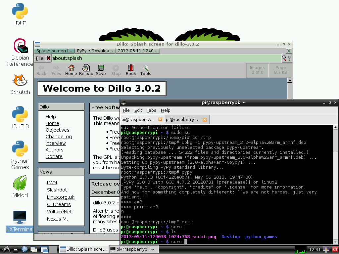The height and width of the screenshot is (254, 339).
Task: Open the Dillo File menu
Action: [x=40, y=58]
